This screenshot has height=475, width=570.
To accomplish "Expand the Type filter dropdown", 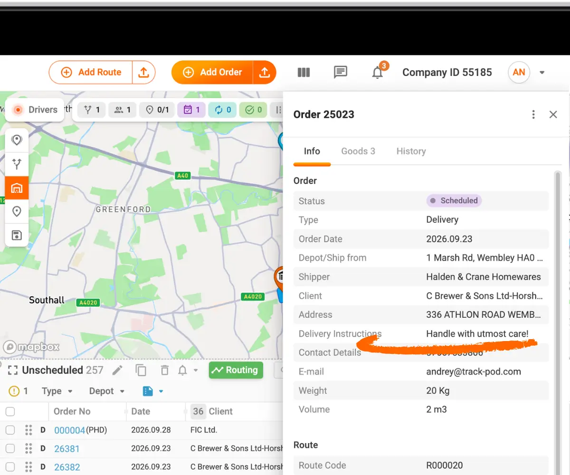I will pyautogui.click(x=57, y=391).
